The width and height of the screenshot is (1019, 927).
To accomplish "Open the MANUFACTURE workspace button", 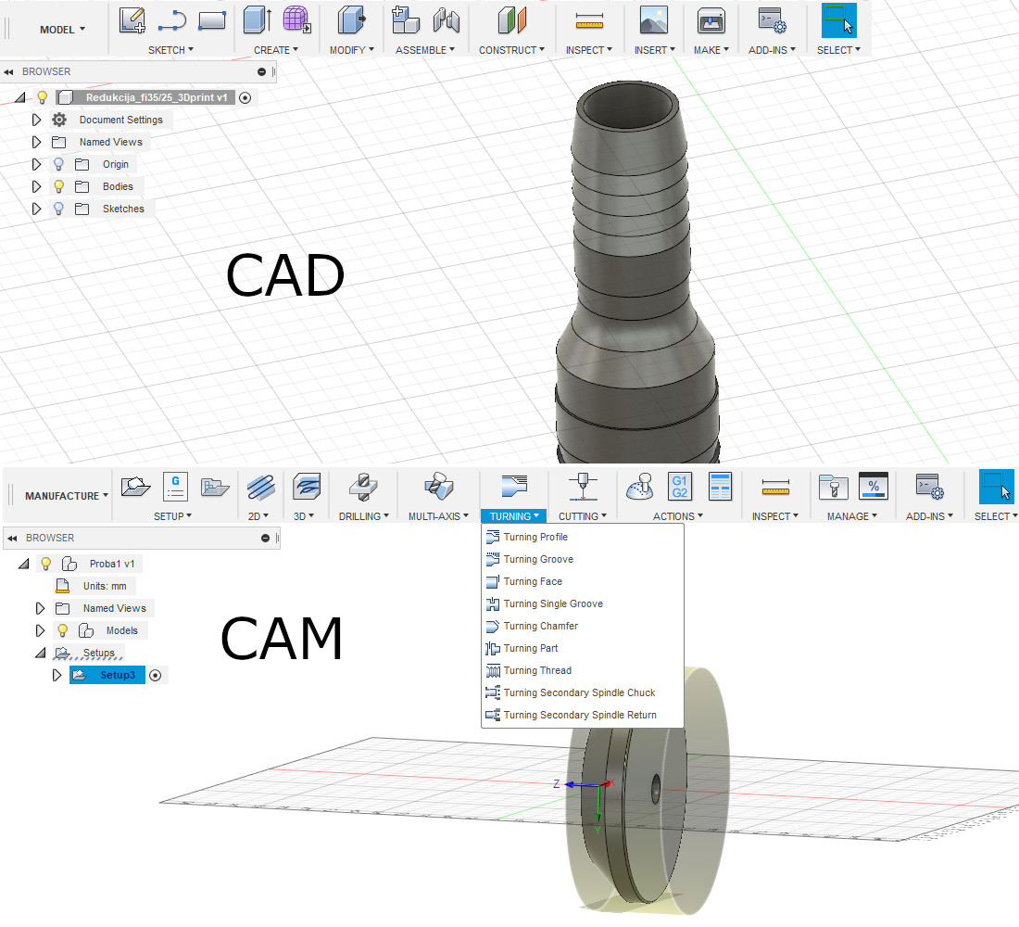I will click(x=67, y=496).
